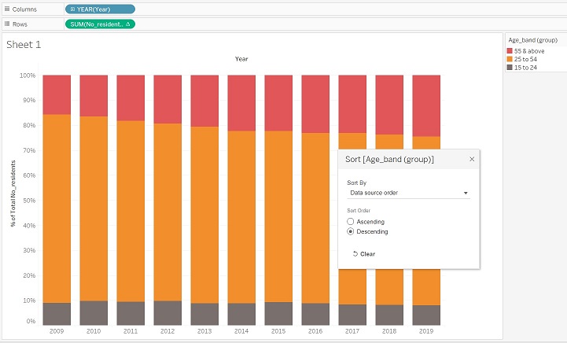Click the SUM(No_residents) pill on Rows
This screenshot has height=343, width=567.
[100, 24]
